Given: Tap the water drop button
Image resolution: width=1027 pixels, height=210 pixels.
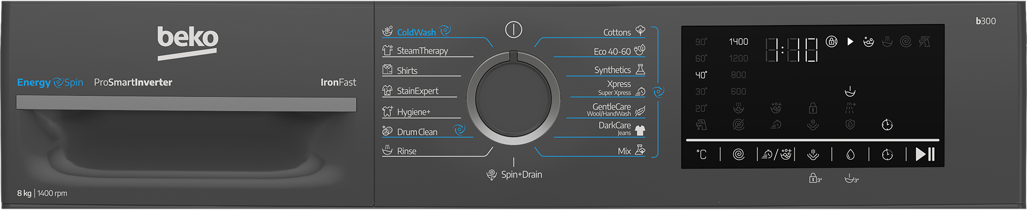Looking at the screenshot, I should coord(850,154).
